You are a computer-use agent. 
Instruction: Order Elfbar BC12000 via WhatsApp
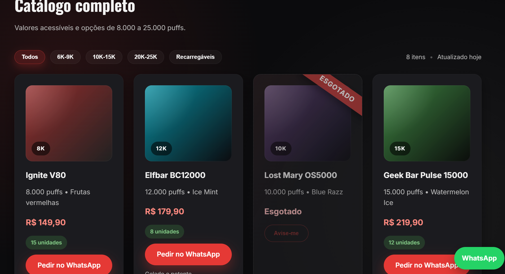pos(188,254)
